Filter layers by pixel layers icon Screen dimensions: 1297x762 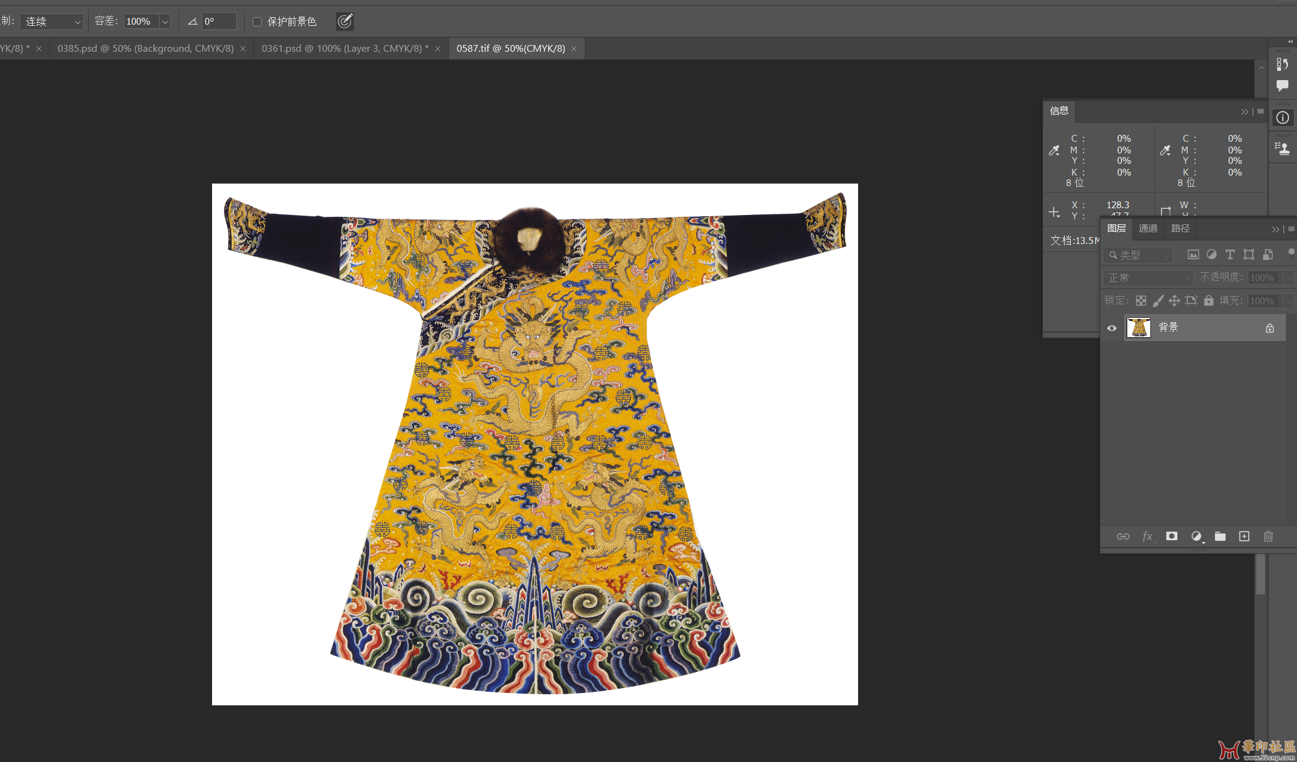coord(1193,254)
